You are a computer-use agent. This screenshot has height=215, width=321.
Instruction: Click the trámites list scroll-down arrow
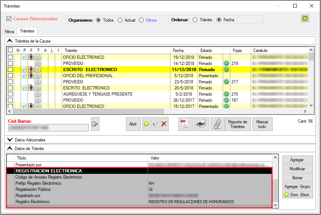[311, 105]
